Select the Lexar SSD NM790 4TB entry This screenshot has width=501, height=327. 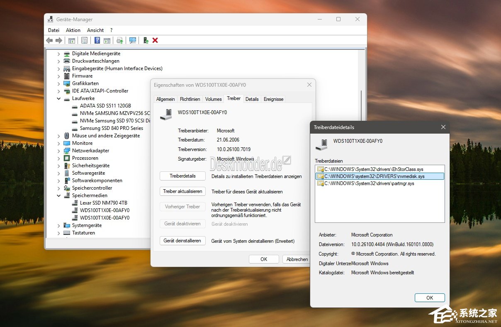(x=102, y=203)
